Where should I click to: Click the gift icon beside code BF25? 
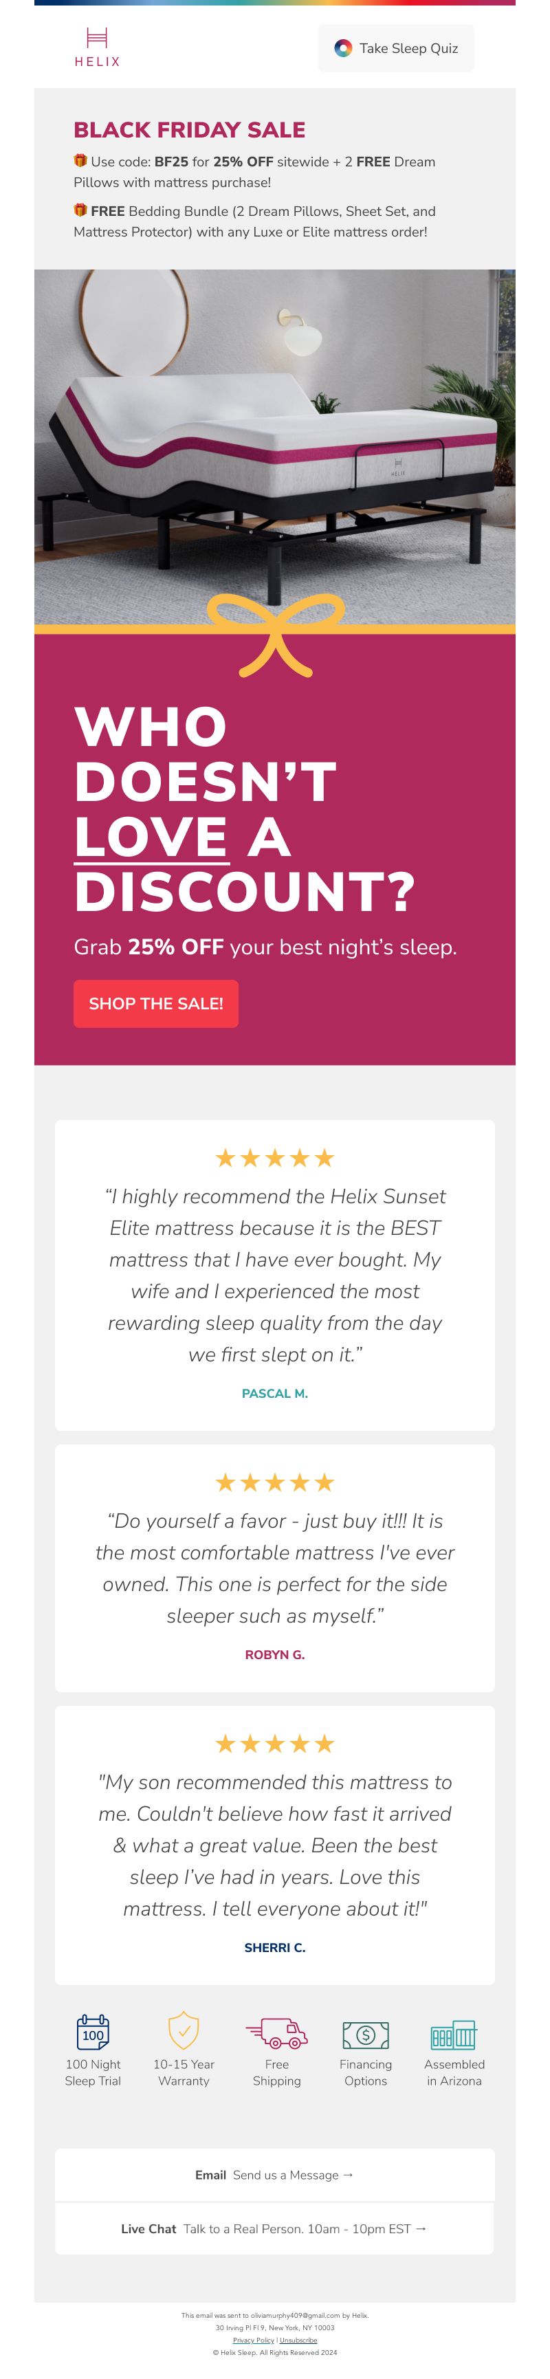point(80,161)
